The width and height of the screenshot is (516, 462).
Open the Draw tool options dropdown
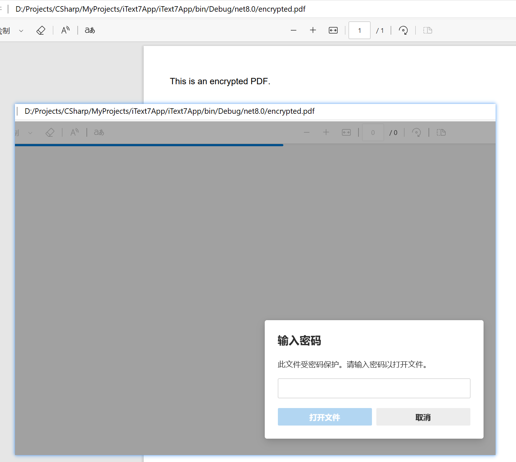click(21, 30)
